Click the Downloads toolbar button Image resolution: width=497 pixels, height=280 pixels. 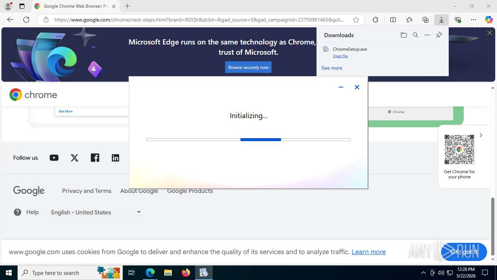pyautogui.click(x=441, y=20)
